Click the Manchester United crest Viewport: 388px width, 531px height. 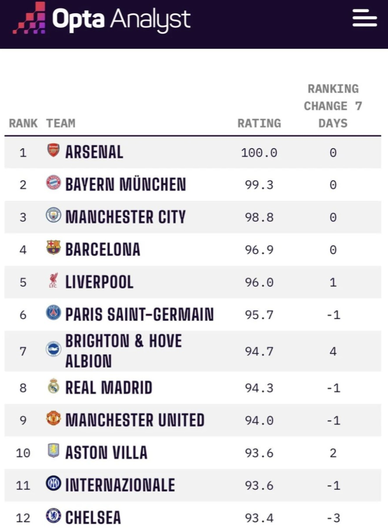click(53, 418)
